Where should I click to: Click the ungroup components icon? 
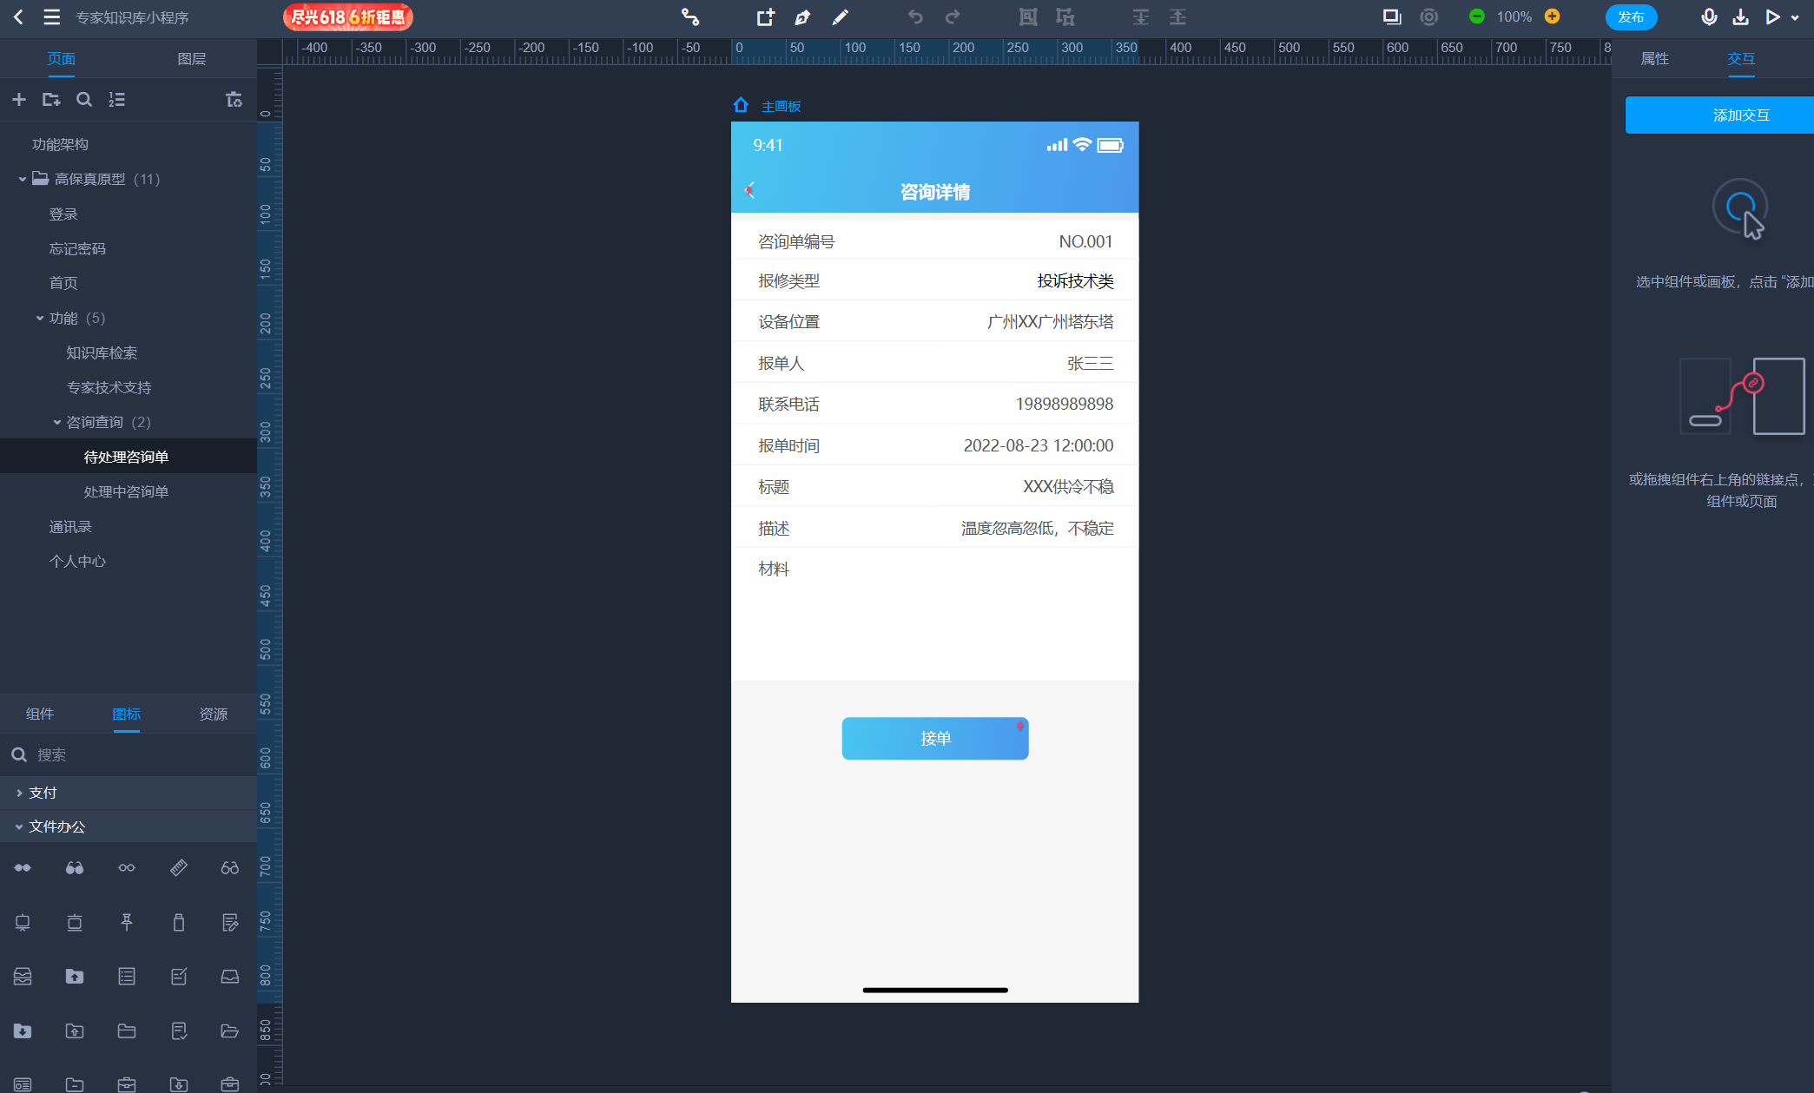pos(1065,16)
